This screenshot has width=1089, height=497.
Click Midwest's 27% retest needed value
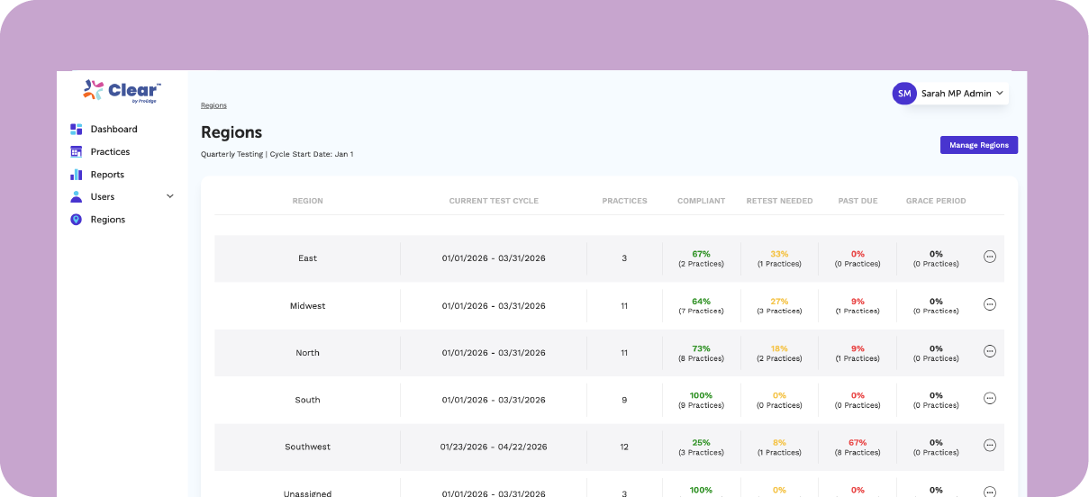(x=779, y=302)
